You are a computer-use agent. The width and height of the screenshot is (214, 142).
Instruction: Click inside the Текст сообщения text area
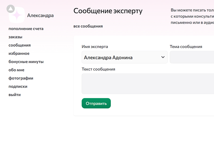tap(148, 84)
